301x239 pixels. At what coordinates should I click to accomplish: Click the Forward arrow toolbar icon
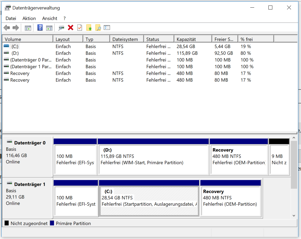16,28
